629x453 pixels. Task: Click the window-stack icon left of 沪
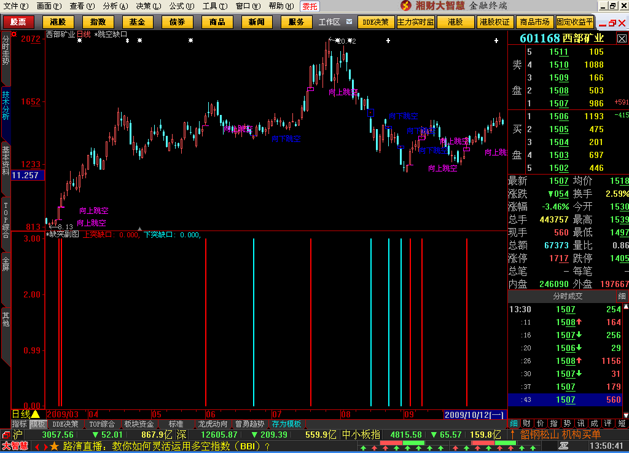pos(6,435)
